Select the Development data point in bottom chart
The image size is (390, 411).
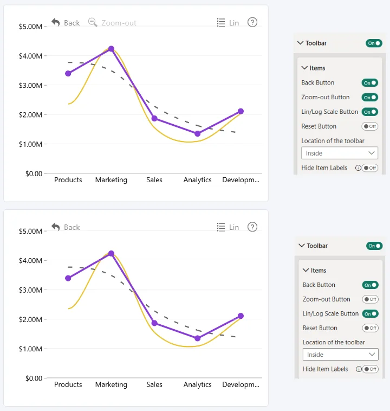[x=240, y=316]
